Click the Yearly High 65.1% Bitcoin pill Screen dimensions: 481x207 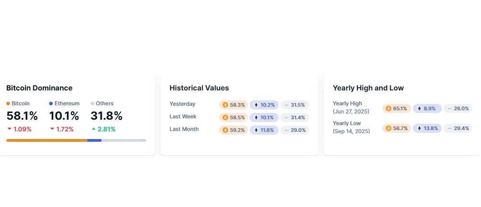(397, 108)
